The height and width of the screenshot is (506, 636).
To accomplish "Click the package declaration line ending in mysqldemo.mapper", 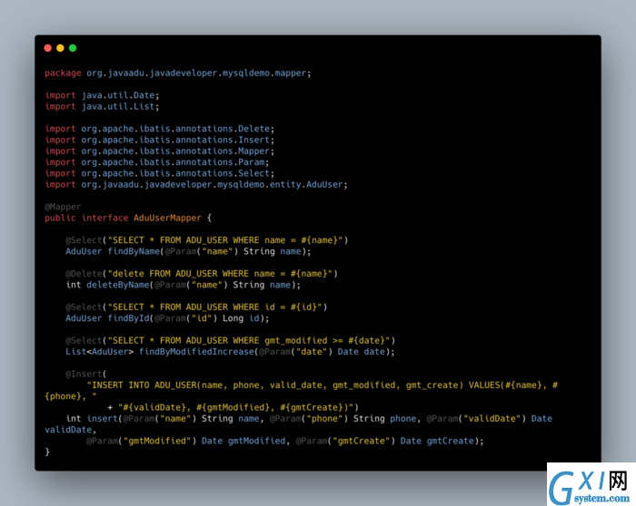I will [x=178, y=73].
